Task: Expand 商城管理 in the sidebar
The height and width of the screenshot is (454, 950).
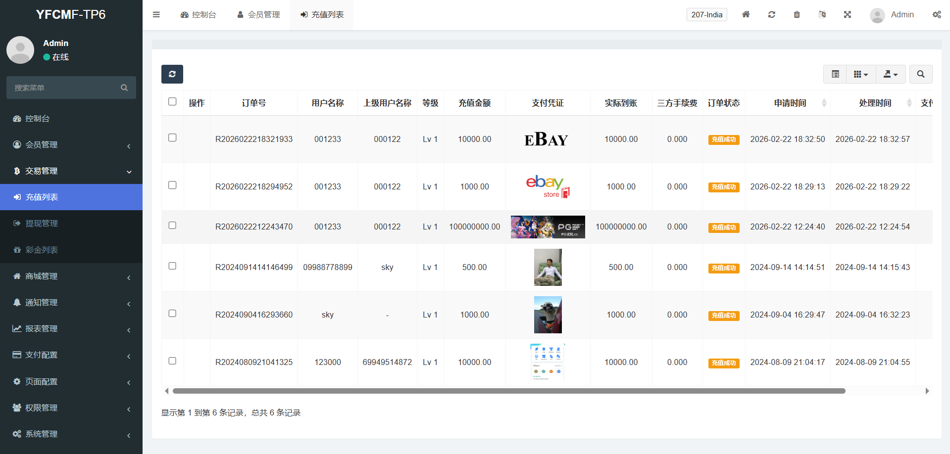Action: 71,276
